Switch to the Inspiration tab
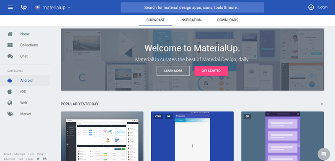This screenshot has width=335, height=161. click(191, 20)
